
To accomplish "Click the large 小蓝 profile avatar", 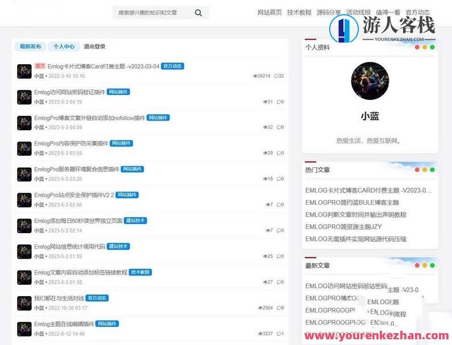I will [x=370, y=81].
